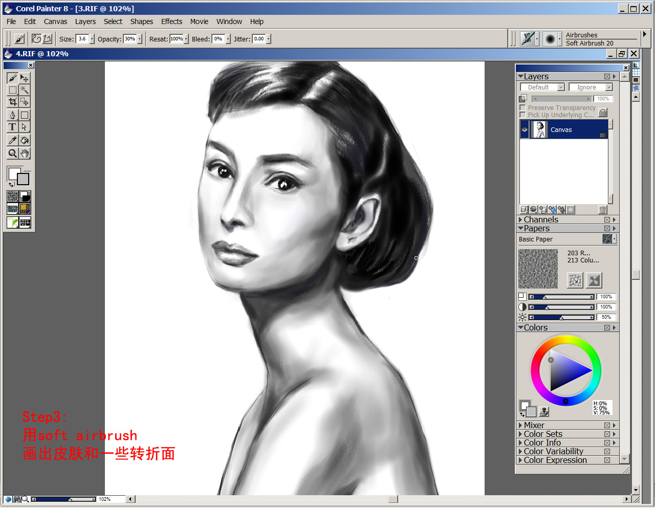655x508 pixels.
Task: Select the Shape Selection arrow tool
Action: coord(25,127)
